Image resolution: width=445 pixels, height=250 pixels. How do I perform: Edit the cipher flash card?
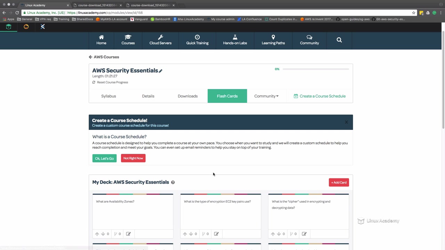304,234
